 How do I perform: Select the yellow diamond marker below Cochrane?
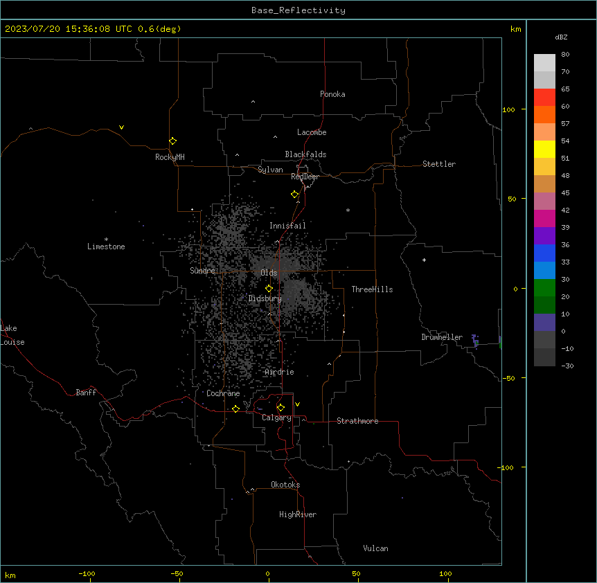click(x=235, y=409)
